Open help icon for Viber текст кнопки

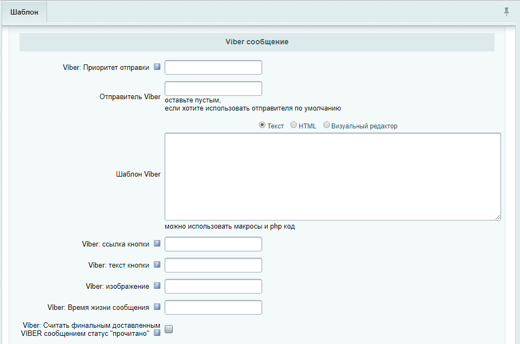[x=157, y=264]
